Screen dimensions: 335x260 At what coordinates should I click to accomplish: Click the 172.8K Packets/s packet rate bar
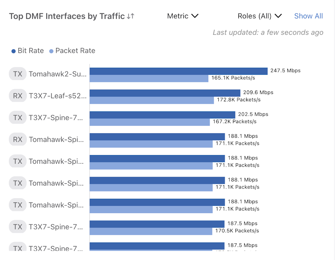pos(152,100)
